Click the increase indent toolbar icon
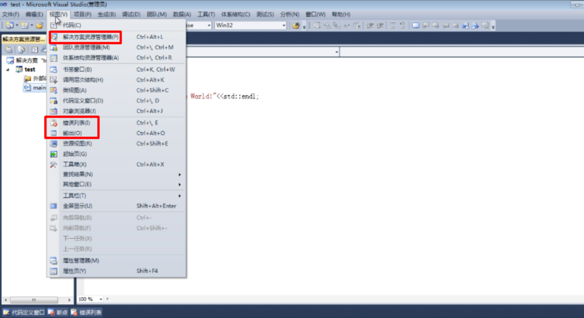This screenshot has width=584, height=318. [x=380, y=25]
